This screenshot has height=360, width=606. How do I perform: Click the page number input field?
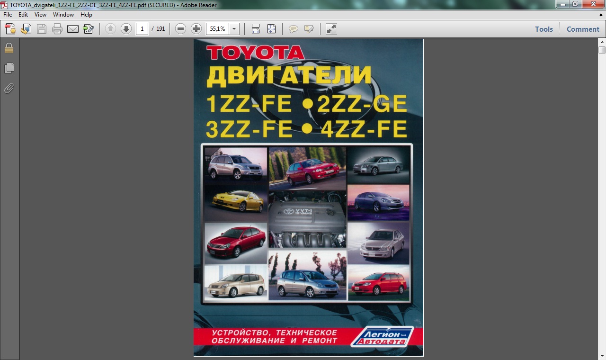[x=142, y=29]
